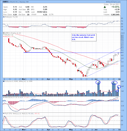Select the percent change +9.65%
The height and width of the screenshot is (131, 127).
coord(115,7)
